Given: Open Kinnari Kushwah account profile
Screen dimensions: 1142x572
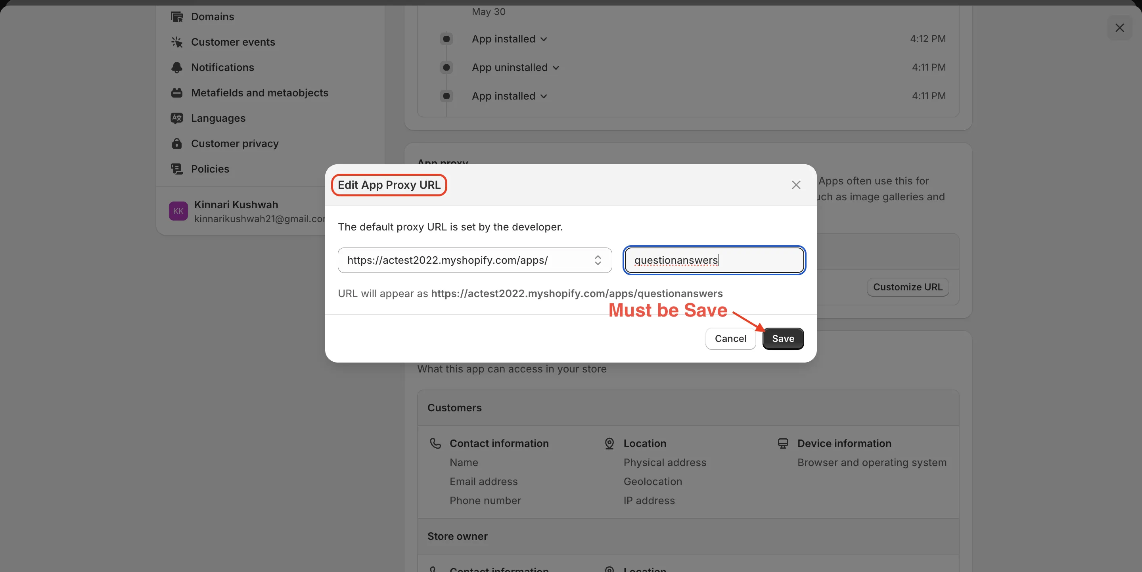Looking at the screenshot, I should pyautogui.click(x=236, y=204).
